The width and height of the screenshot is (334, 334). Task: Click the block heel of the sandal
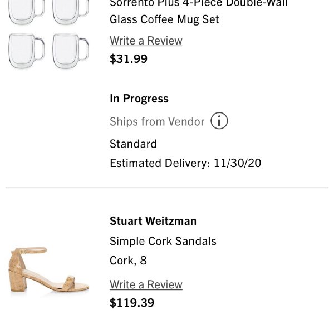(18, 281)
